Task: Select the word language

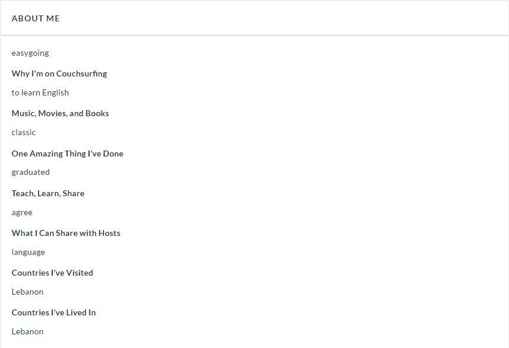Action: coord(28,253)
